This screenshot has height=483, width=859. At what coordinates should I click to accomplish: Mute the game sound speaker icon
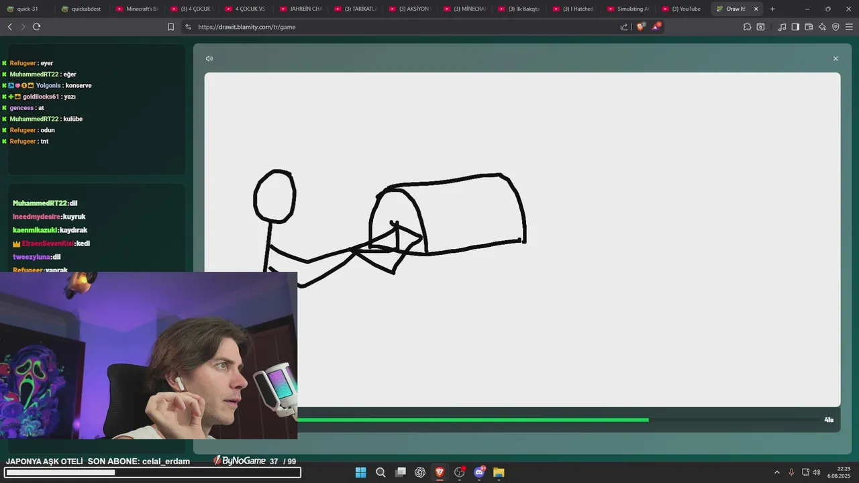pos(209,58)
